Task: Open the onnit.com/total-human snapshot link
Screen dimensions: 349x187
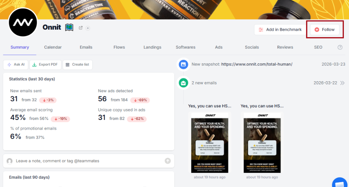Action: (257, 64)
